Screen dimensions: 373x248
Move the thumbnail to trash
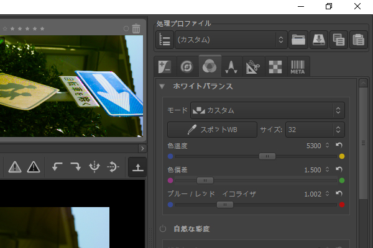[x=136, y=29]
